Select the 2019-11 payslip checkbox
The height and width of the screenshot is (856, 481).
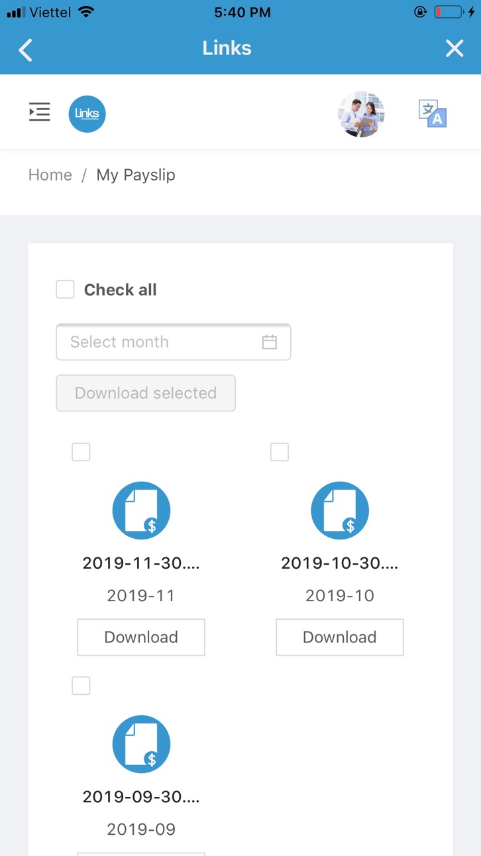pos(81,452)
